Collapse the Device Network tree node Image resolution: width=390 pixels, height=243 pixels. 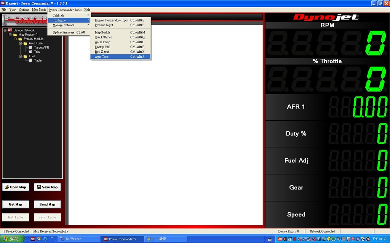pyautogui.click(x=5, y=30)
